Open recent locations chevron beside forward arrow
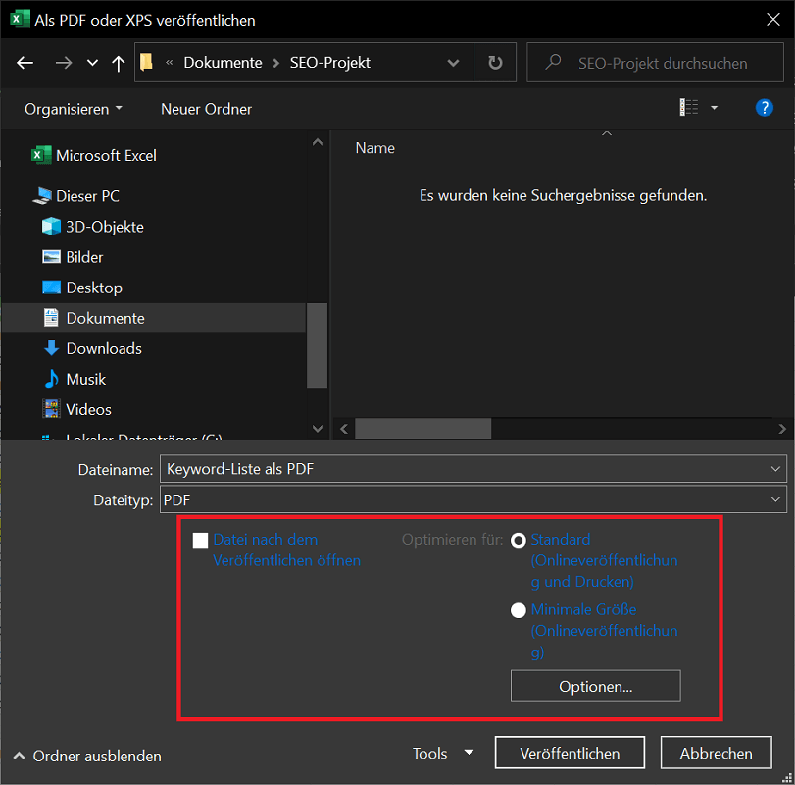Screen dimensions: 795x785 92,63
